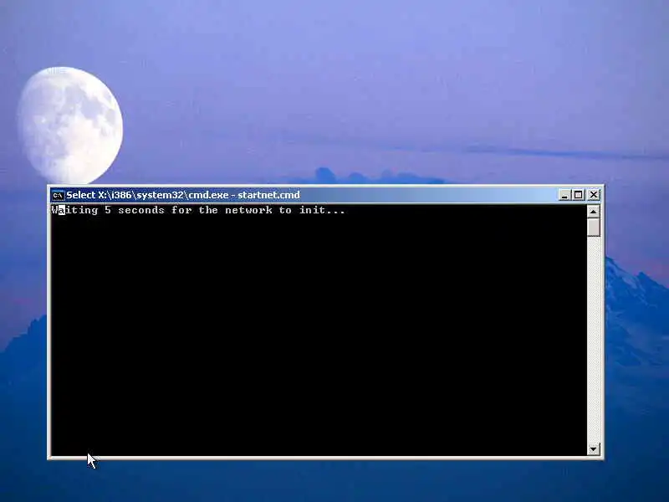Maximize the cmd.exe startnet.cmd window
This screenshot has width=669, height=502.
(578, 195)
